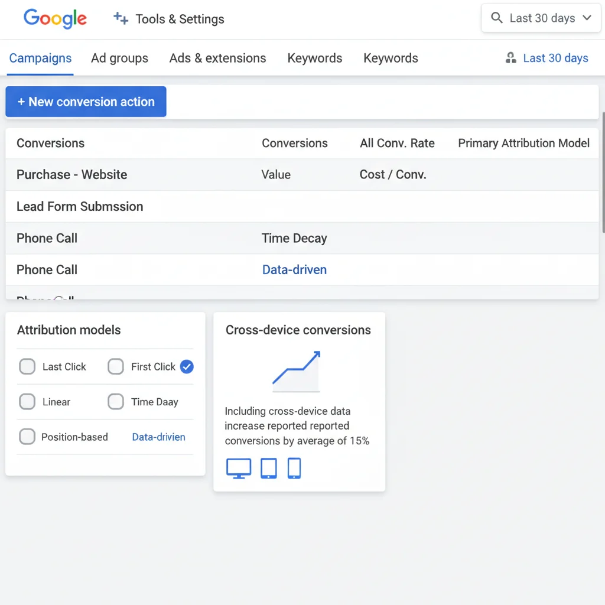Click the person icon beside Last 30 days
The height and width of the screenshot is (605, 605).
(x=511, y=58)
